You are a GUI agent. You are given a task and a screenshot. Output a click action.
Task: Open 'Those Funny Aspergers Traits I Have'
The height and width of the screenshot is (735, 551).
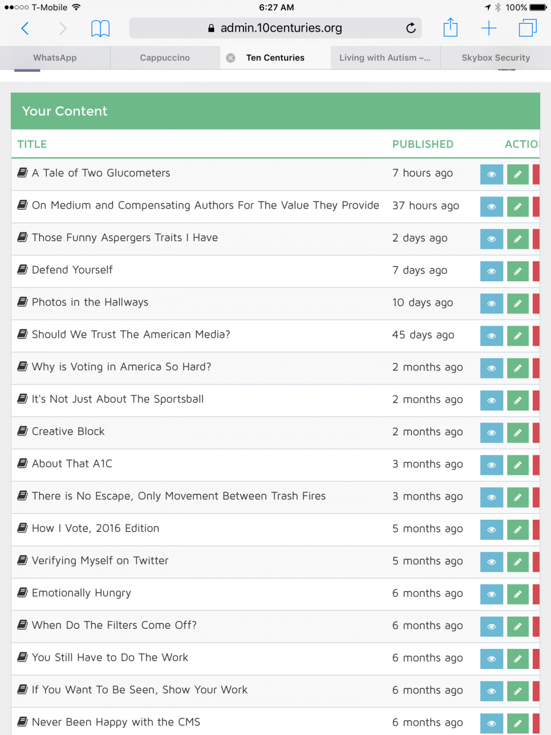pyautogui.click(x=125, y=238)
